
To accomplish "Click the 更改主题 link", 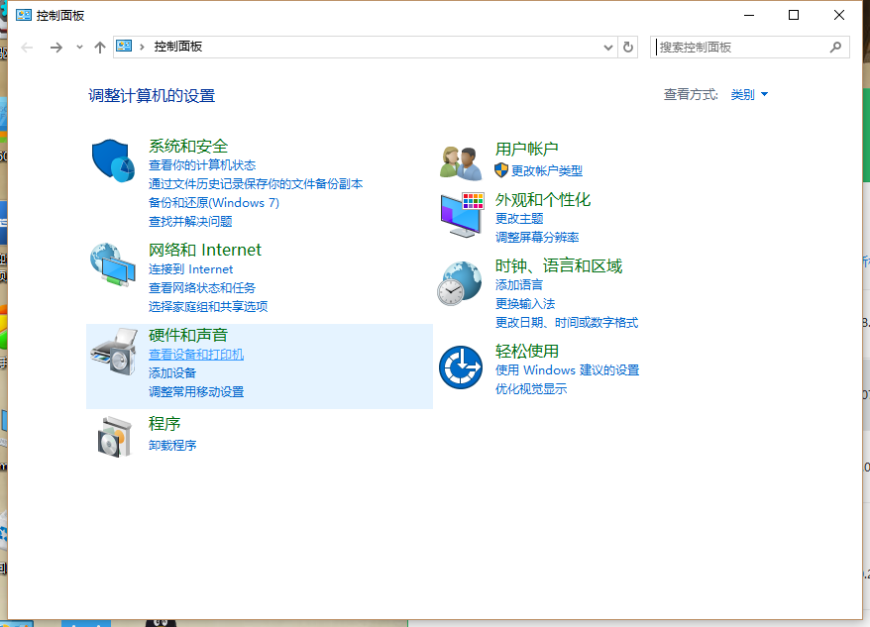I will coord(519,219).
